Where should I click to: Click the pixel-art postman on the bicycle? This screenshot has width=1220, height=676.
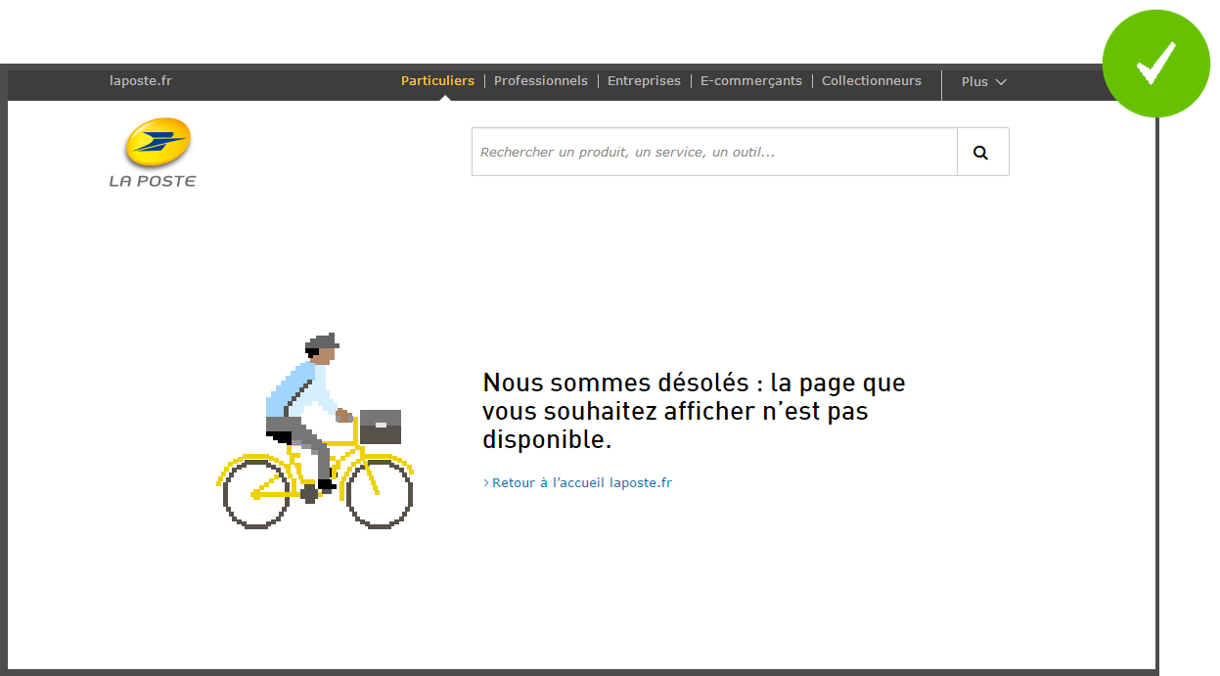click(301, 401)
